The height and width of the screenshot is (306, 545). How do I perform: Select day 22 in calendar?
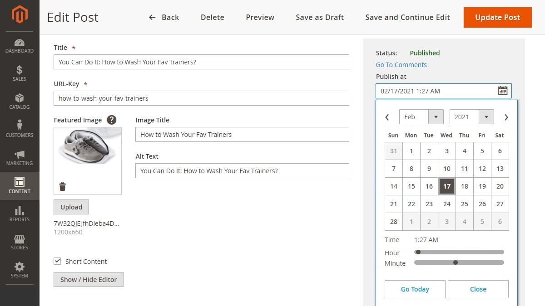pyautogui.click(x=411, y=204)
